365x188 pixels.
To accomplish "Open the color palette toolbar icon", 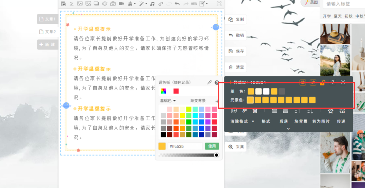I will 105,4.
